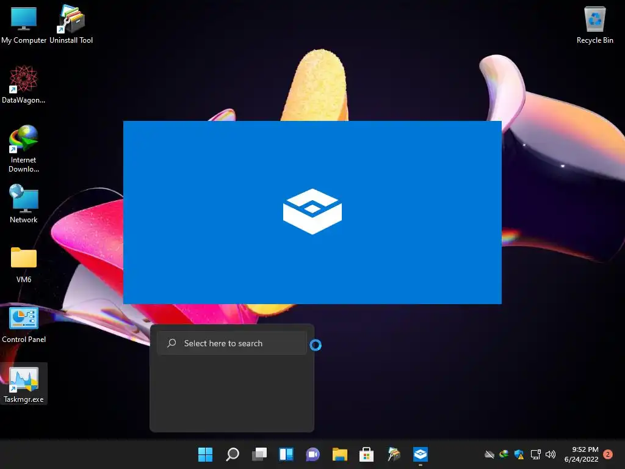
Task: Open Internet Download Manager tray icon
Action: (504, 454)
